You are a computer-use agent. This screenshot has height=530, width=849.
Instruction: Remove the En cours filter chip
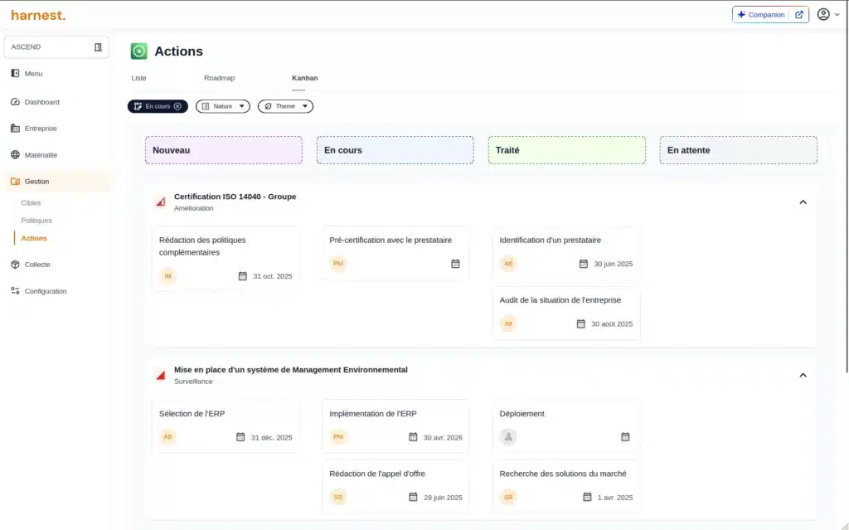(x=177, y=106)
